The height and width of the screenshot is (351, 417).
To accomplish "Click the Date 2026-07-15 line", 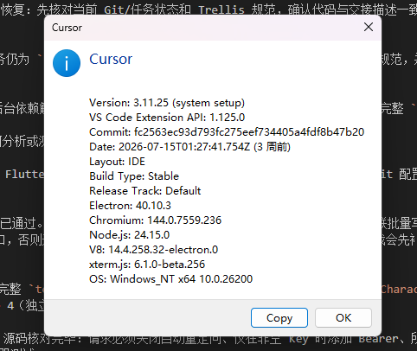I will click(x=189, y=147).
